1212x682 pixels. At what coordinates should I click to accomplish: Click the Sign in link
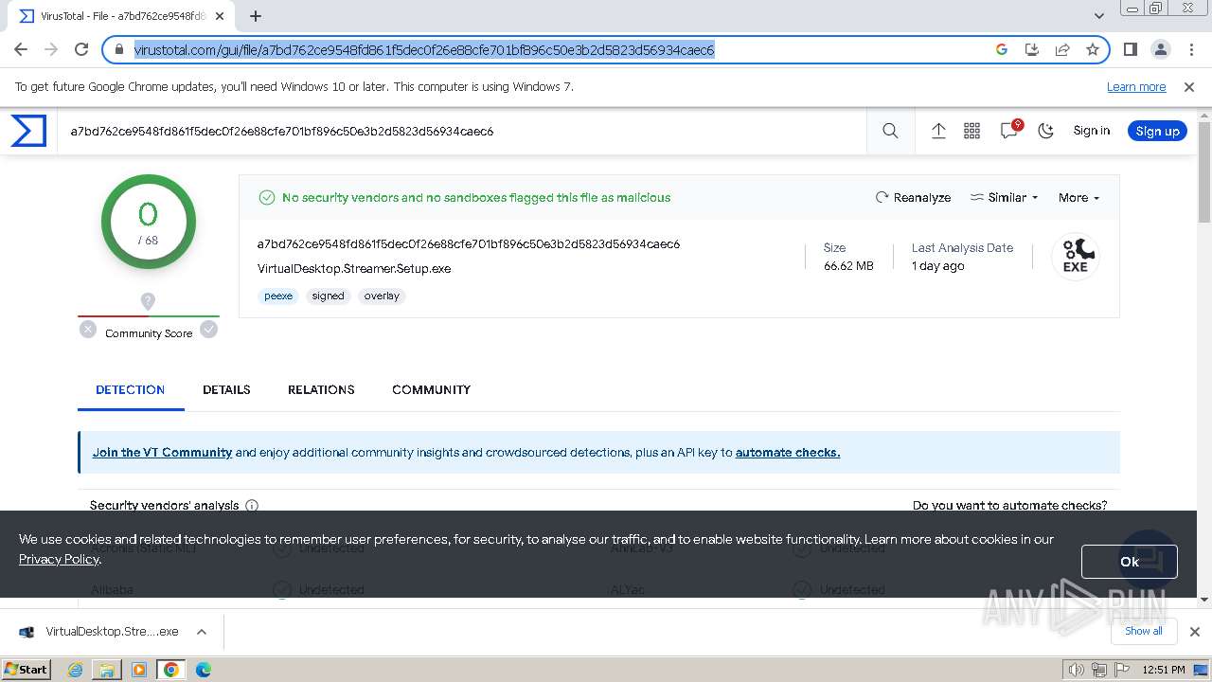pyautogui.click(x=1091, y=131)
